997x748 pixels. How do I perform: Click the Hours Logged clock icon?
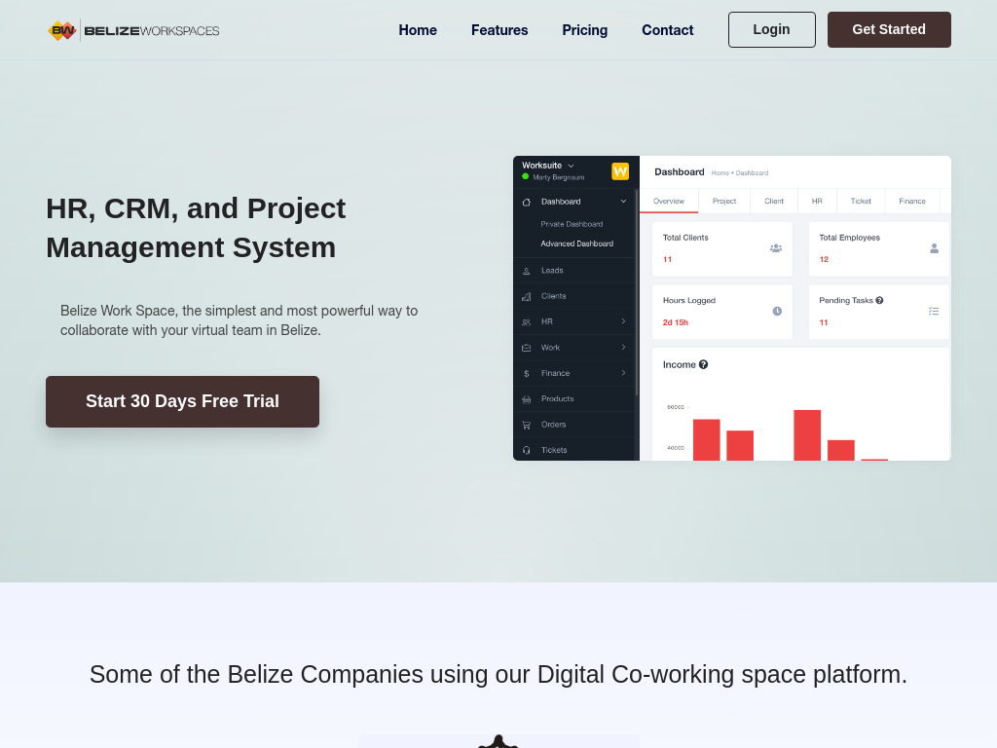777,311
